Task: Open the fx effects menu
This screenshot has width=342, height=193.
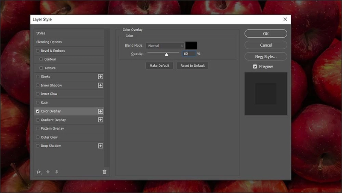Action: pyautogui.click(x=39, y=172)
